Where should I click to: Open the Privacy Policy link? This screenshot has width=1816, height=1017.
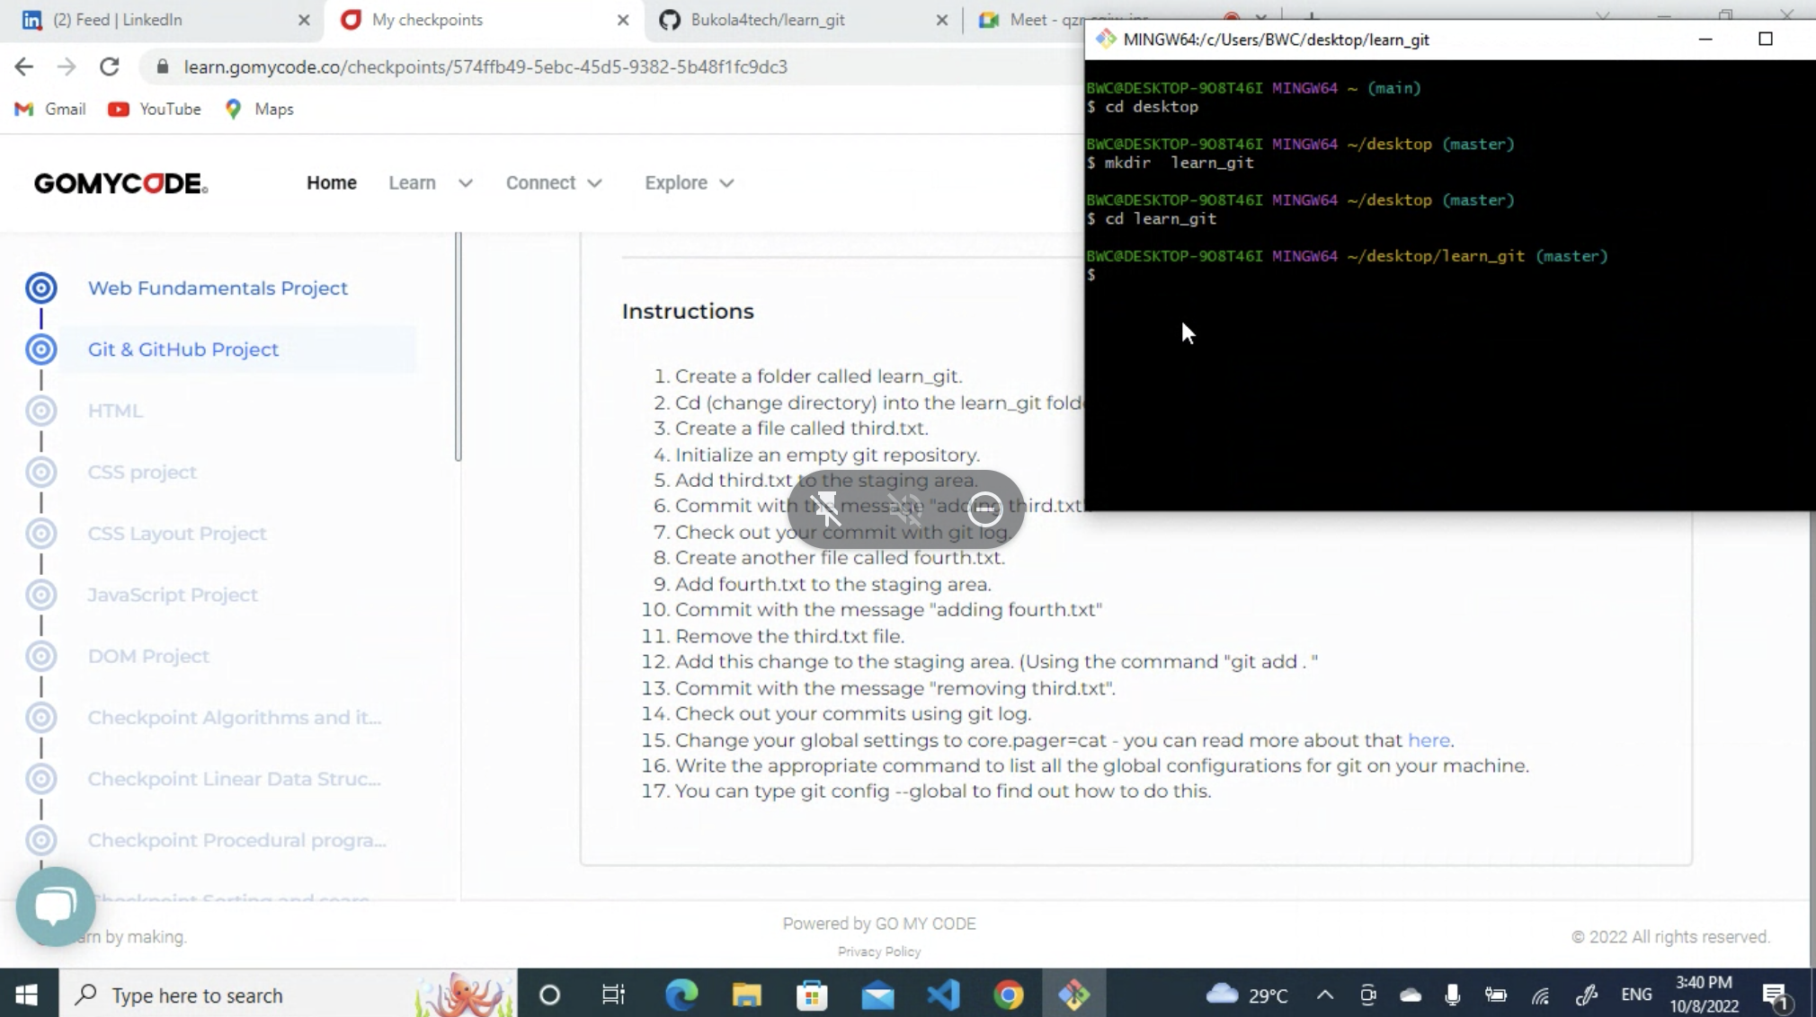click(879, 951)
